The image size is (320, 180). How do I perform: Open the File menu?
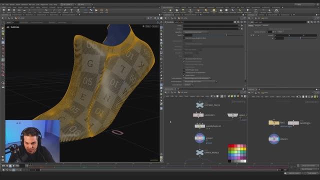point(3,4)
